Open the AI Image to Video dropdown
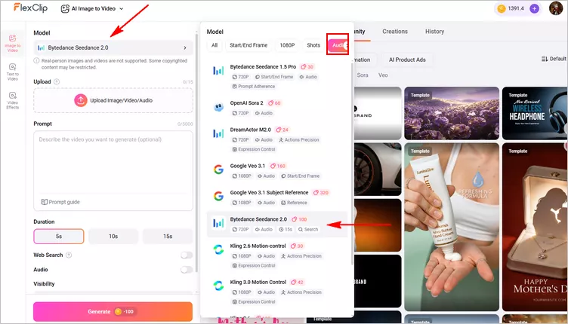This screenshot has width=568, height=324. coord(92,9)
